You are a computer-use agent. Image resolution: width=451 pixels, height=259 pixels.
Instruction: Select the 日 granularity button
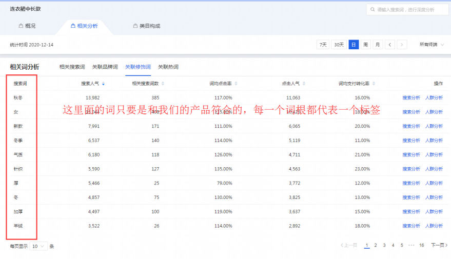point(354,45)
